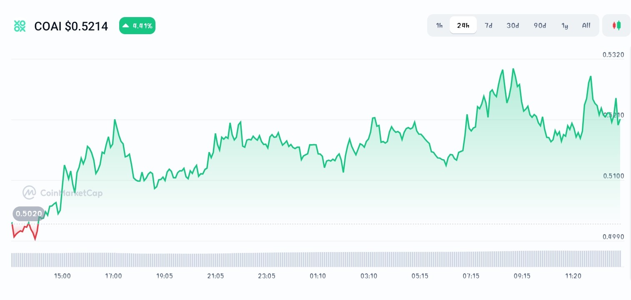Click the 01:10 time axis label
Image resolution: width=631 pixels, height=300 pixels.
(318, 276)
